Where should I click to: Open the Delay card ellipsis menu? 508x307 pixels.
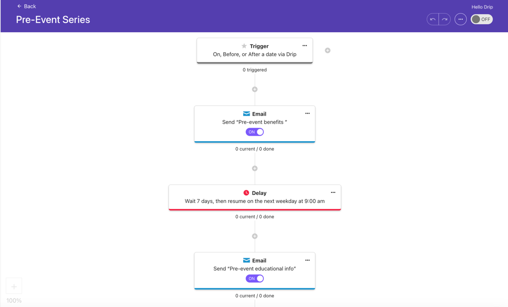[333, 192]
